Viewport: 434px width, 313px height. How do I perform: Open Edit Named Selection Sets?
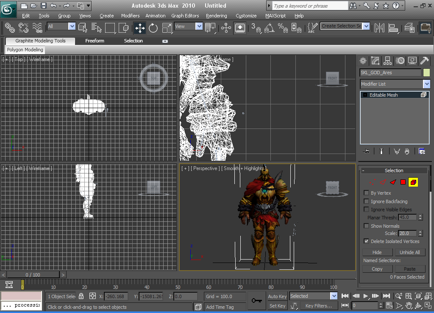point(312,28)
